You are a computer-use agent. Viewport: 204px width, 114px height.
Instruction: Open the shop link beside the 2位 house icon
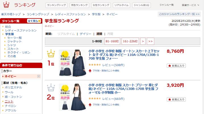pyautogui.click(x=106, y=105)
